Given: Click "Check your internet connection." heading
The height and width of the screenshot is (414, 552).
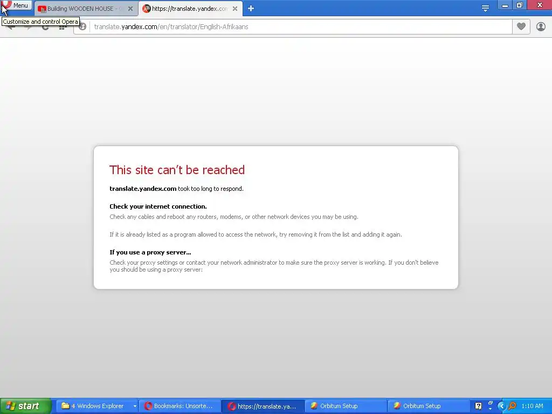Looking at the screenshot, I should (158, 206).
